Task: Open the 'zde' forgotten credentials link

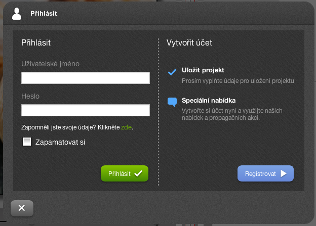Action: pyautogui.click(x=126, y=127)
